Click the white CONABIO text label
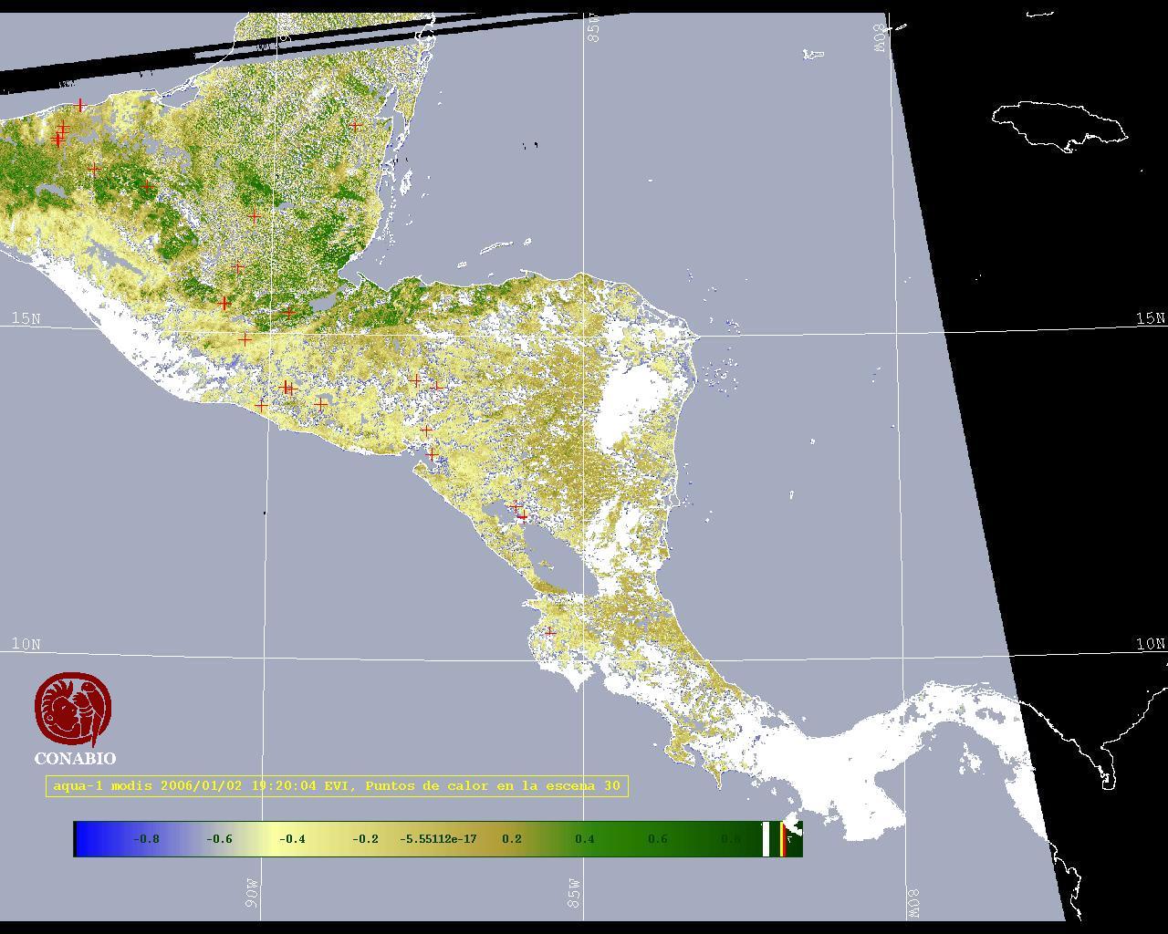 coord(75,759)
